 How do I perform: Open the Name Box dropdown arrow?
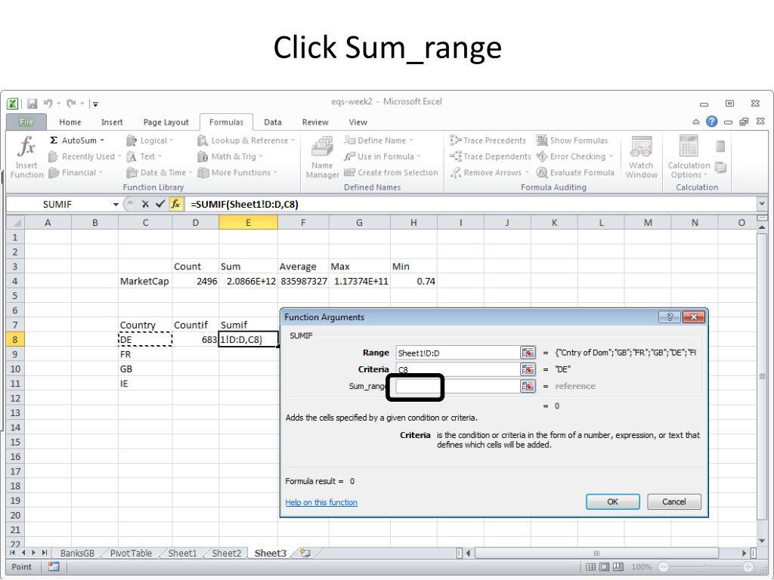[x=116, y=204]
